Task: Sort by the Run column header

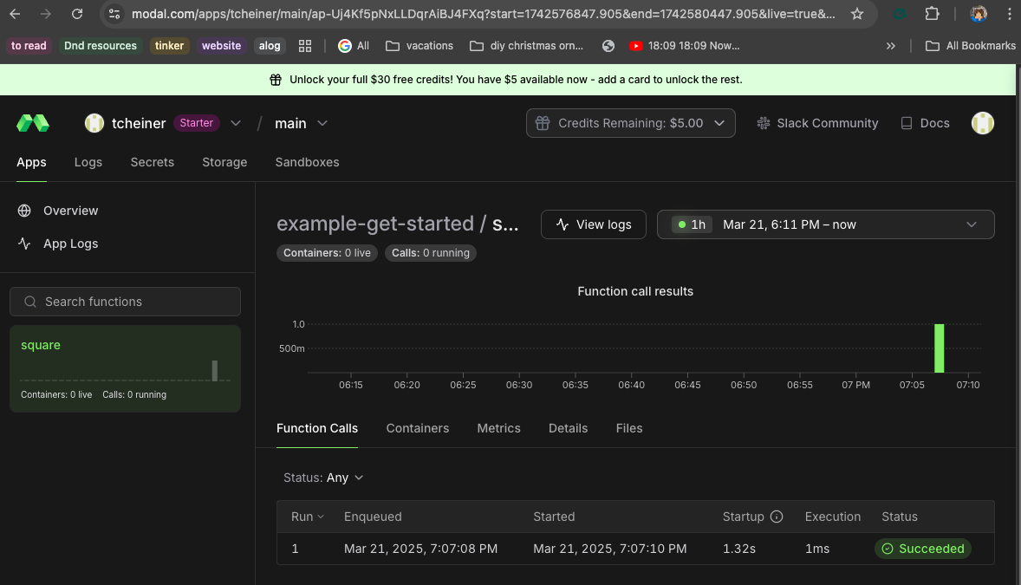Action: click(x=307, y=517)
